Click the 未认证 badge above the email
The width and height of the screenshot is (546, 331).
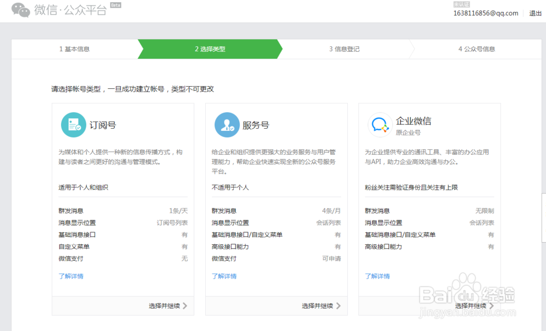[461, 4]
